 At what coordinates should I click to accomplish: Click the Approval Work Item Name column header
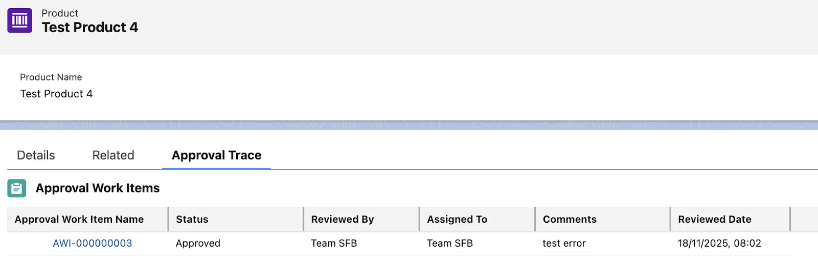pos(79,220)
